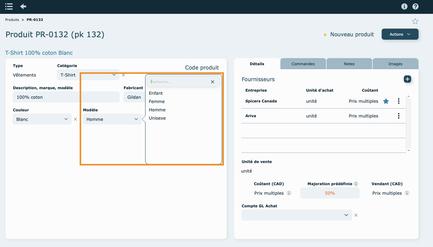Click the Majoration prédéfinie 50% field
The height and width of the screenshot is (247, 433).
[330, 193]
